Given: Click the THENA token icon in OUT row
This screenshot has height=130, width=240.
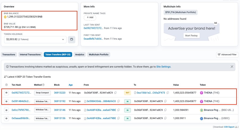Looking at the screenshot, I should coord(201,93).
